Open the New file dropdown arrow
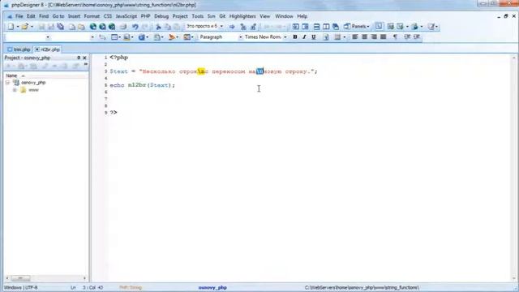The height and width of the screenshot is (292, 519). pyautogui.click(x=18, y=27)
